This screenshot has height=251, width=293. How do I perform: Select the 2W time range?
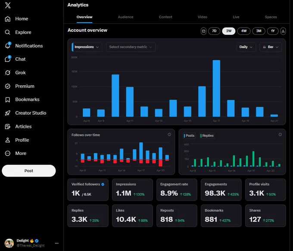pos(229,31)
